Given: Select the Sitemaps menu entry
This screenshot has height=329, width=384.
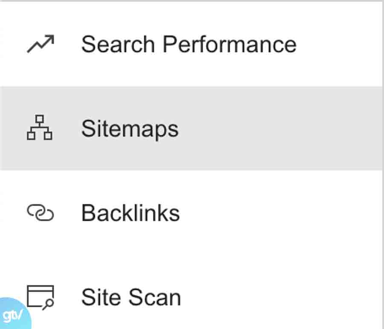Looking at the screenshot, I should coord(130,128).
